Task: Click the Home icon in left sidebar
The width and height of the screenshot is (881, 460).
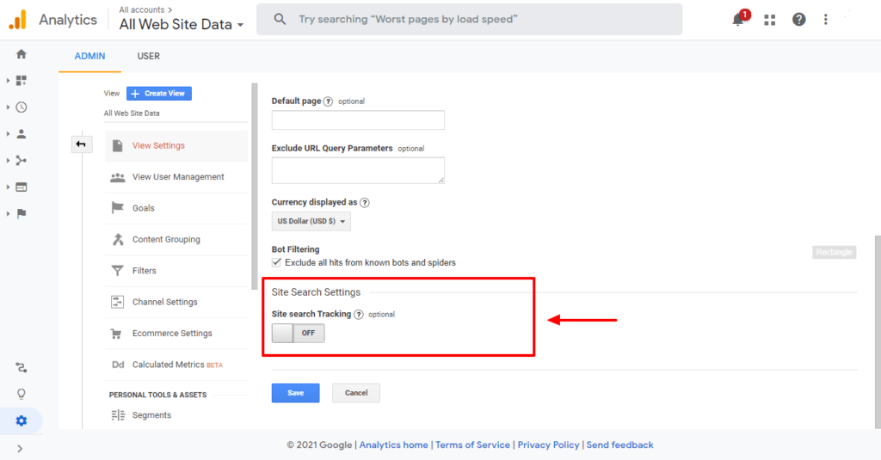Action: click(22, 54)
